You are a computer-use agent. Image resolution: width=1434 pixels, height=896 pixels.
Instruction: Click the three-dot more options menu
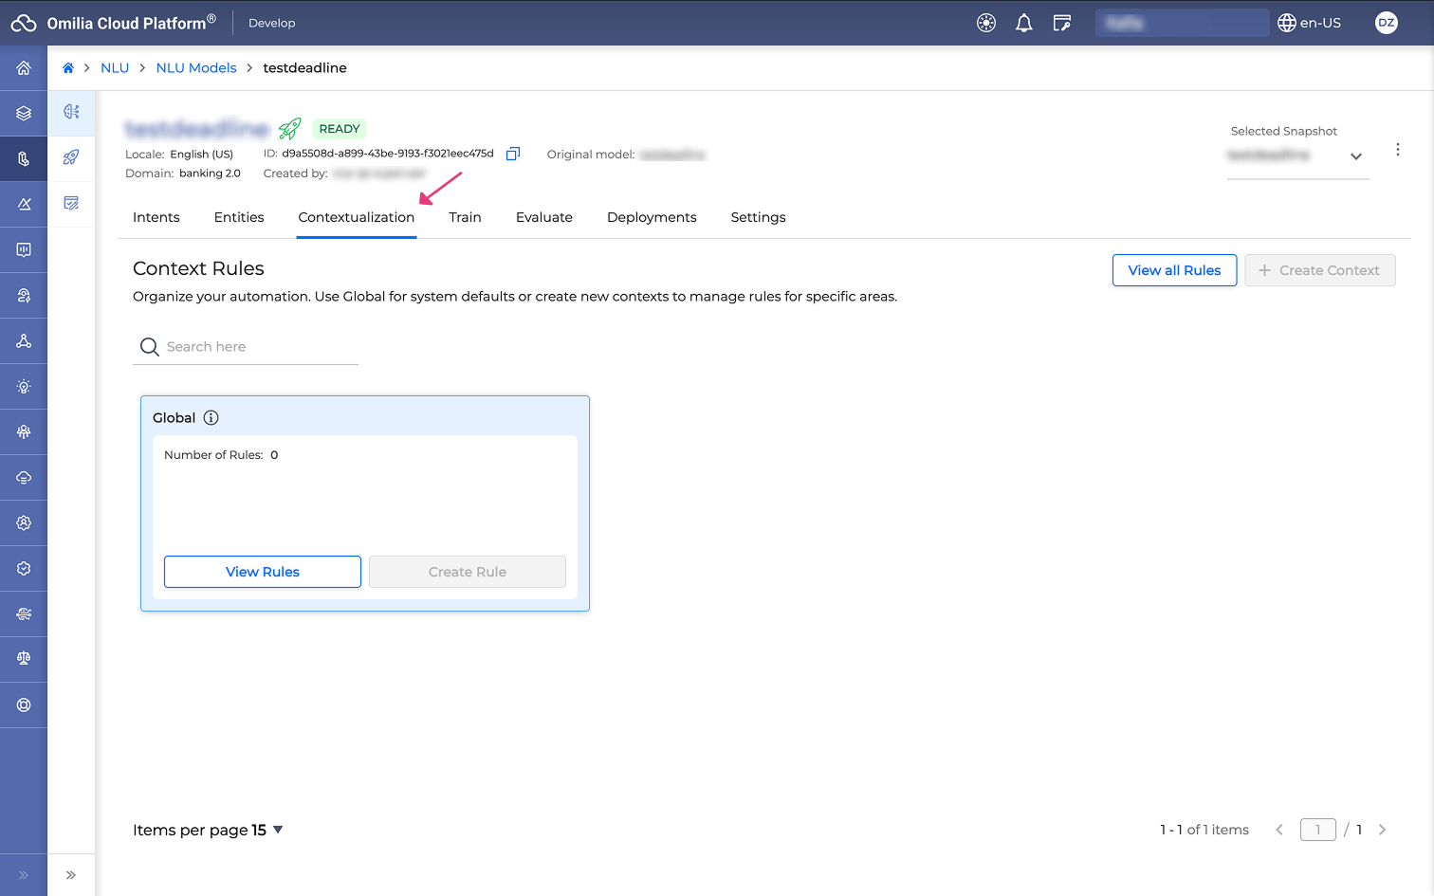[x=1397, y=150]
